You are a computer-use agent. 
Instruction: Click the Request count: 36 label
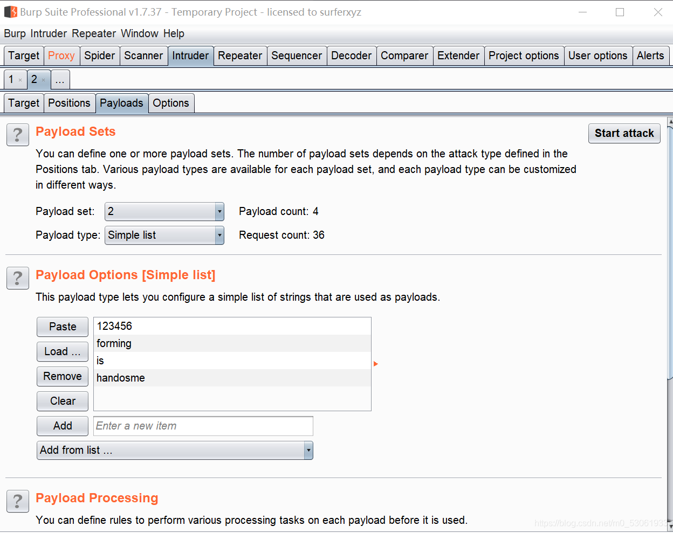pos(282,235)
